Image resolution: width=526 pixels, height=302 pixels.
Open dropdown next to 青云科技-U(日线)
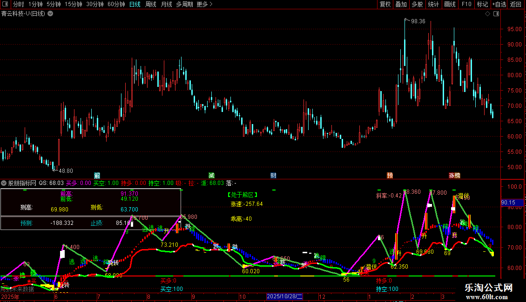[50, 14]
